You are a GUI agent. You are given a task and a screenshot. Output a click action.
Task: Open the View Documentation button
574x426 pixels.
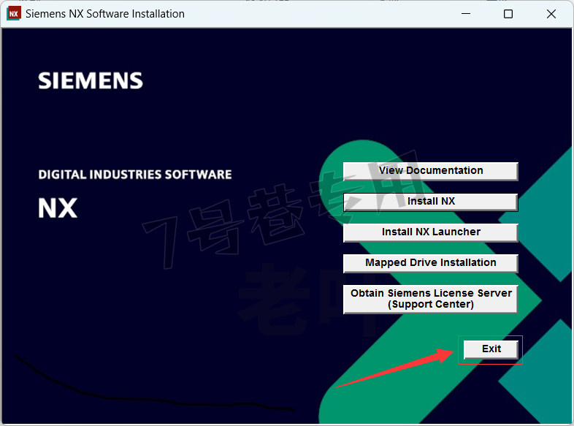pos(431,171)
